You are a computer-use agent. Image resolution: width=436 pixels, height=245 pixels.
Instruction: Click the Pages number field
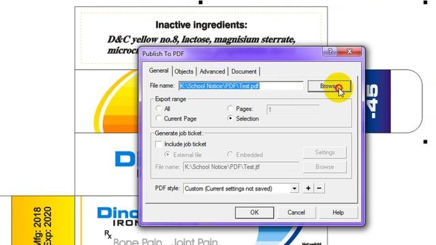click(292, 110)
